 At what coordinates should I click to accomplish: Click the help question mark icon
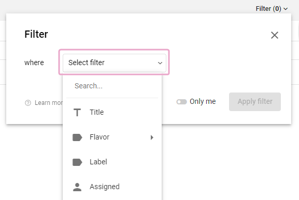[x=28, y=103]
